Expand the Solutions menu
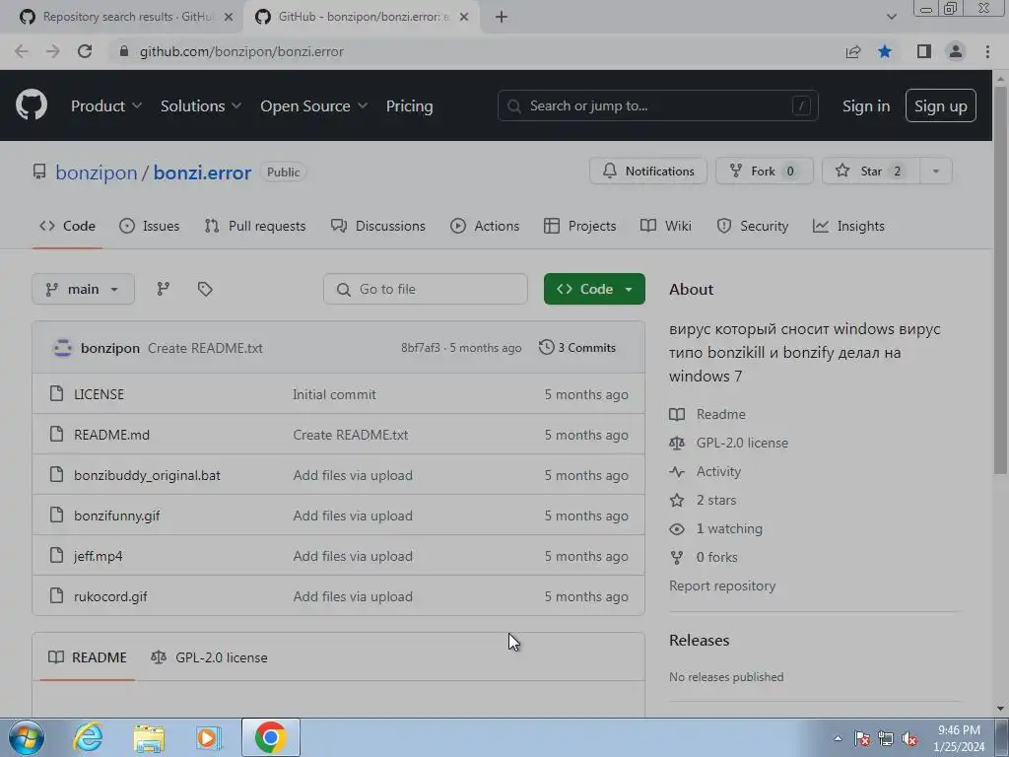 tap(201, 106)
